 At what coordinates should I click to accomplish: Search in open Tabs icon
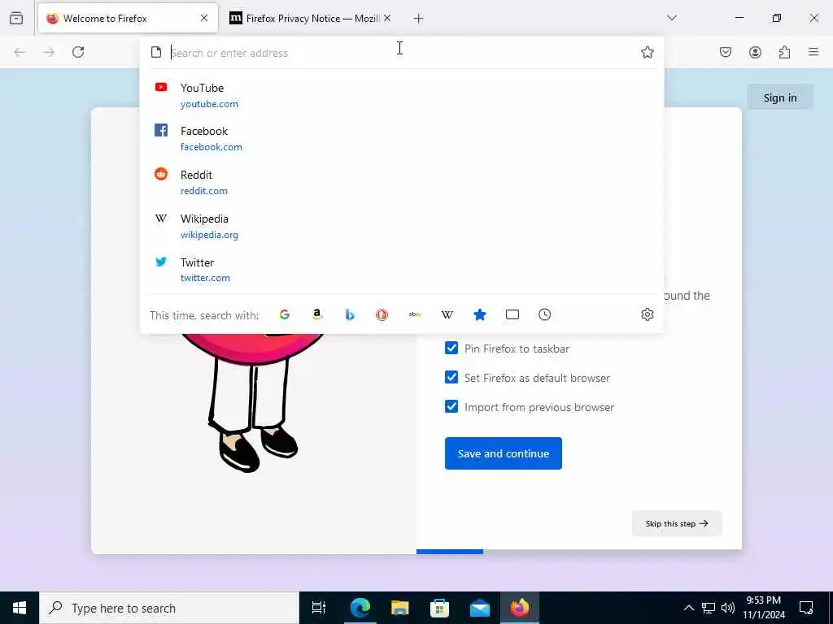point(512,314)
